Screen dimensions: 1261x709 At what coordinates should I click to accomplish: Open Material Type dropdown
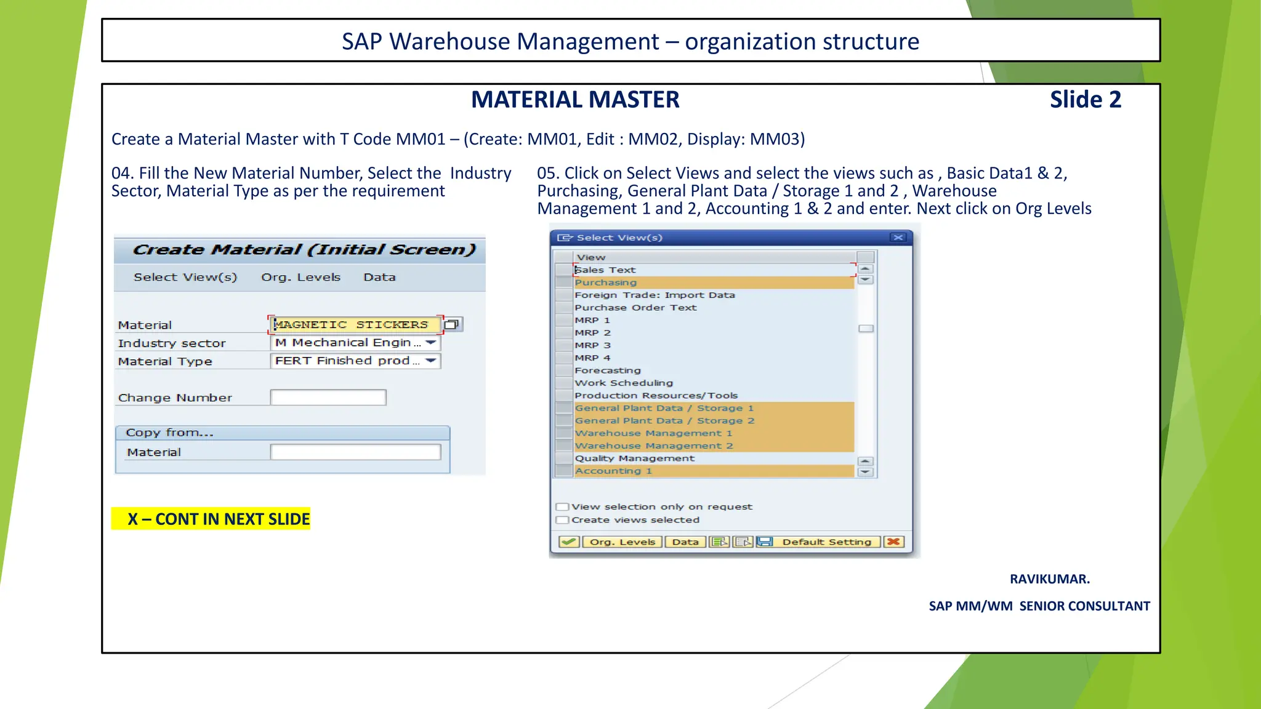tap(431, 361)
